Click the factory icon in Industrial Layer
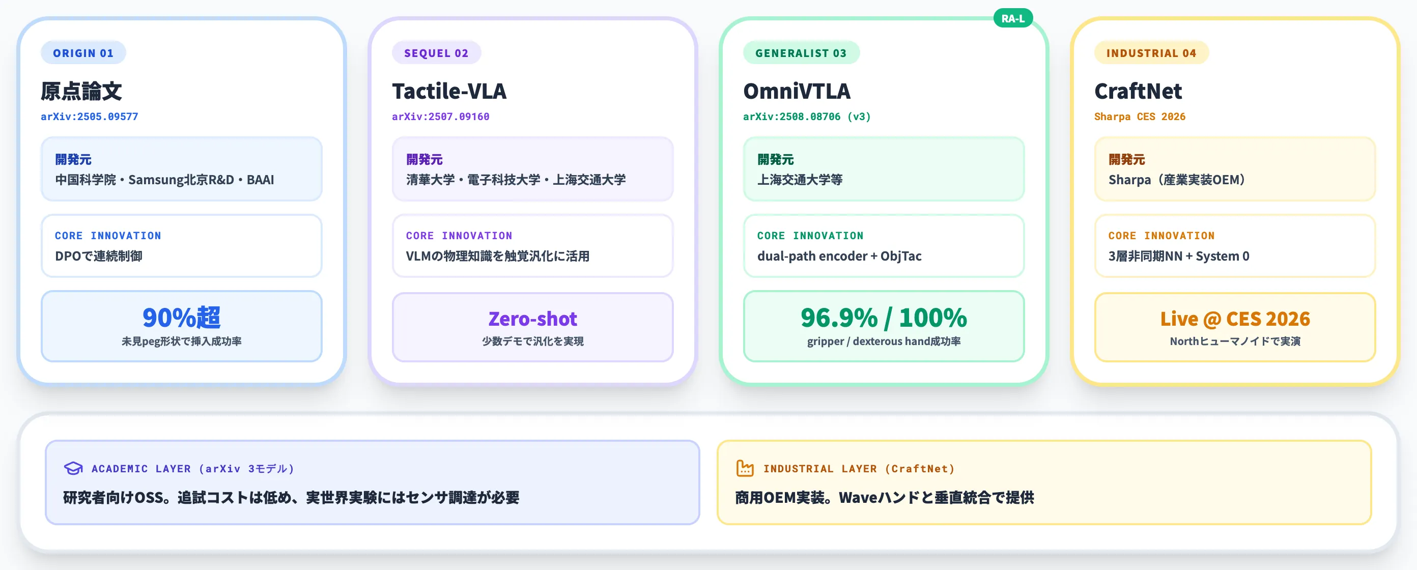The image size is (1417, 570). (x=745, y=468)
